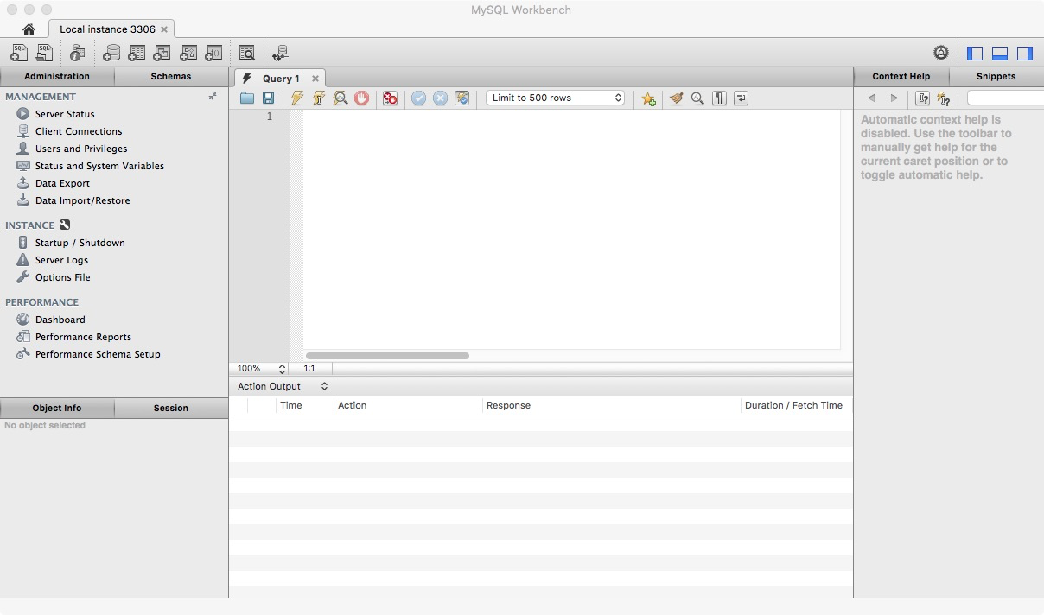Open Status and System Variables
The height and width of the screenshot is (615, 1044).
(99, 166)
